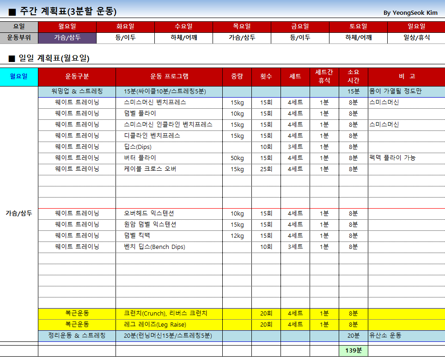
Task: Click the 중량 column header
Action: [237, 77]
